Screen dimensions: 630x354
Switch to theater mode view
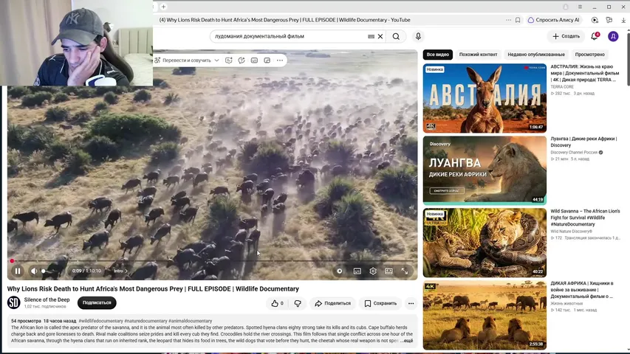388,271
